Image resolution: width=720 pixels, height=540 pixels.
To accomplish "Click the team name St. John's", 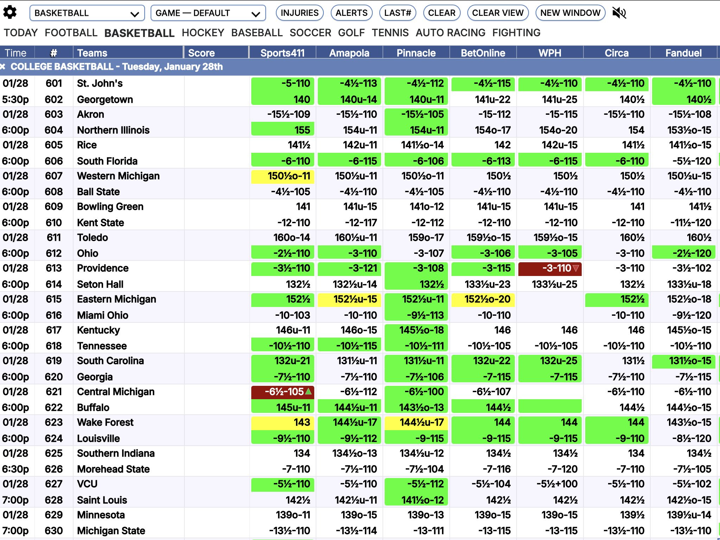I will [100, 83].
